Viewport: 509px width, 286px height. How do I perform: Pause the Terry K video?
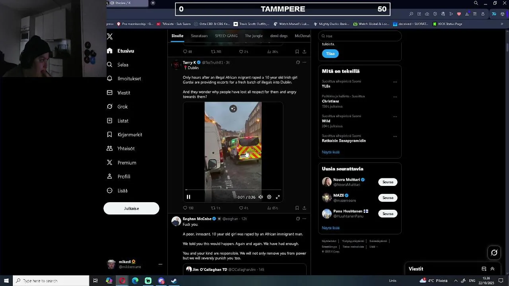click(188, 197)
